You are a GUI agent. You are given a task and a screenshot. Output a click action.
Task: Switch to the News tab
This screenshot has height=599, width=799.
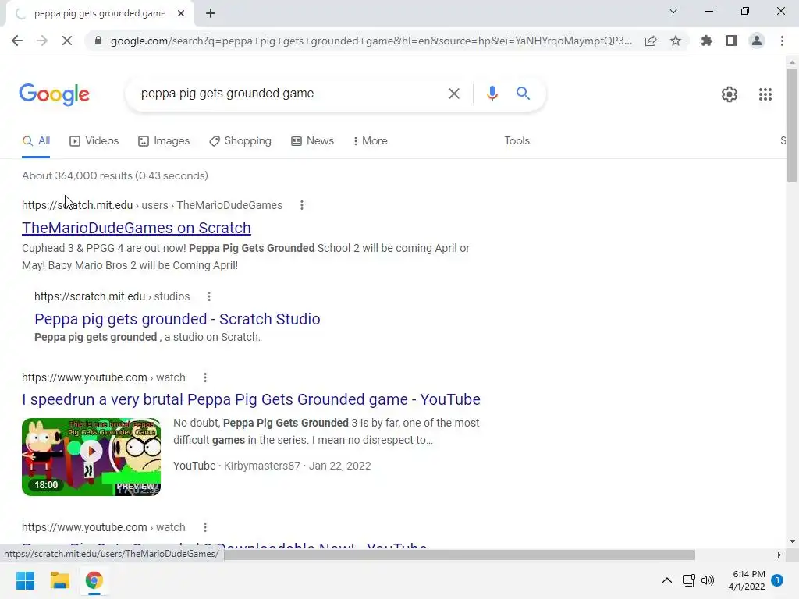[312, 141]
